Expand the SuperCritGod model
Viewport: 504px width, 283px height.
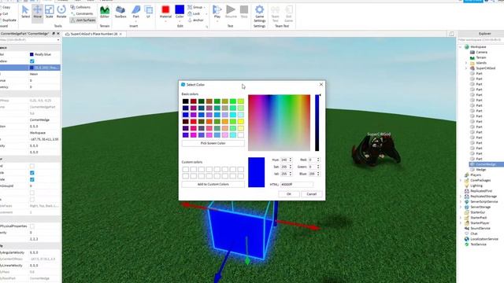point(466,68)
